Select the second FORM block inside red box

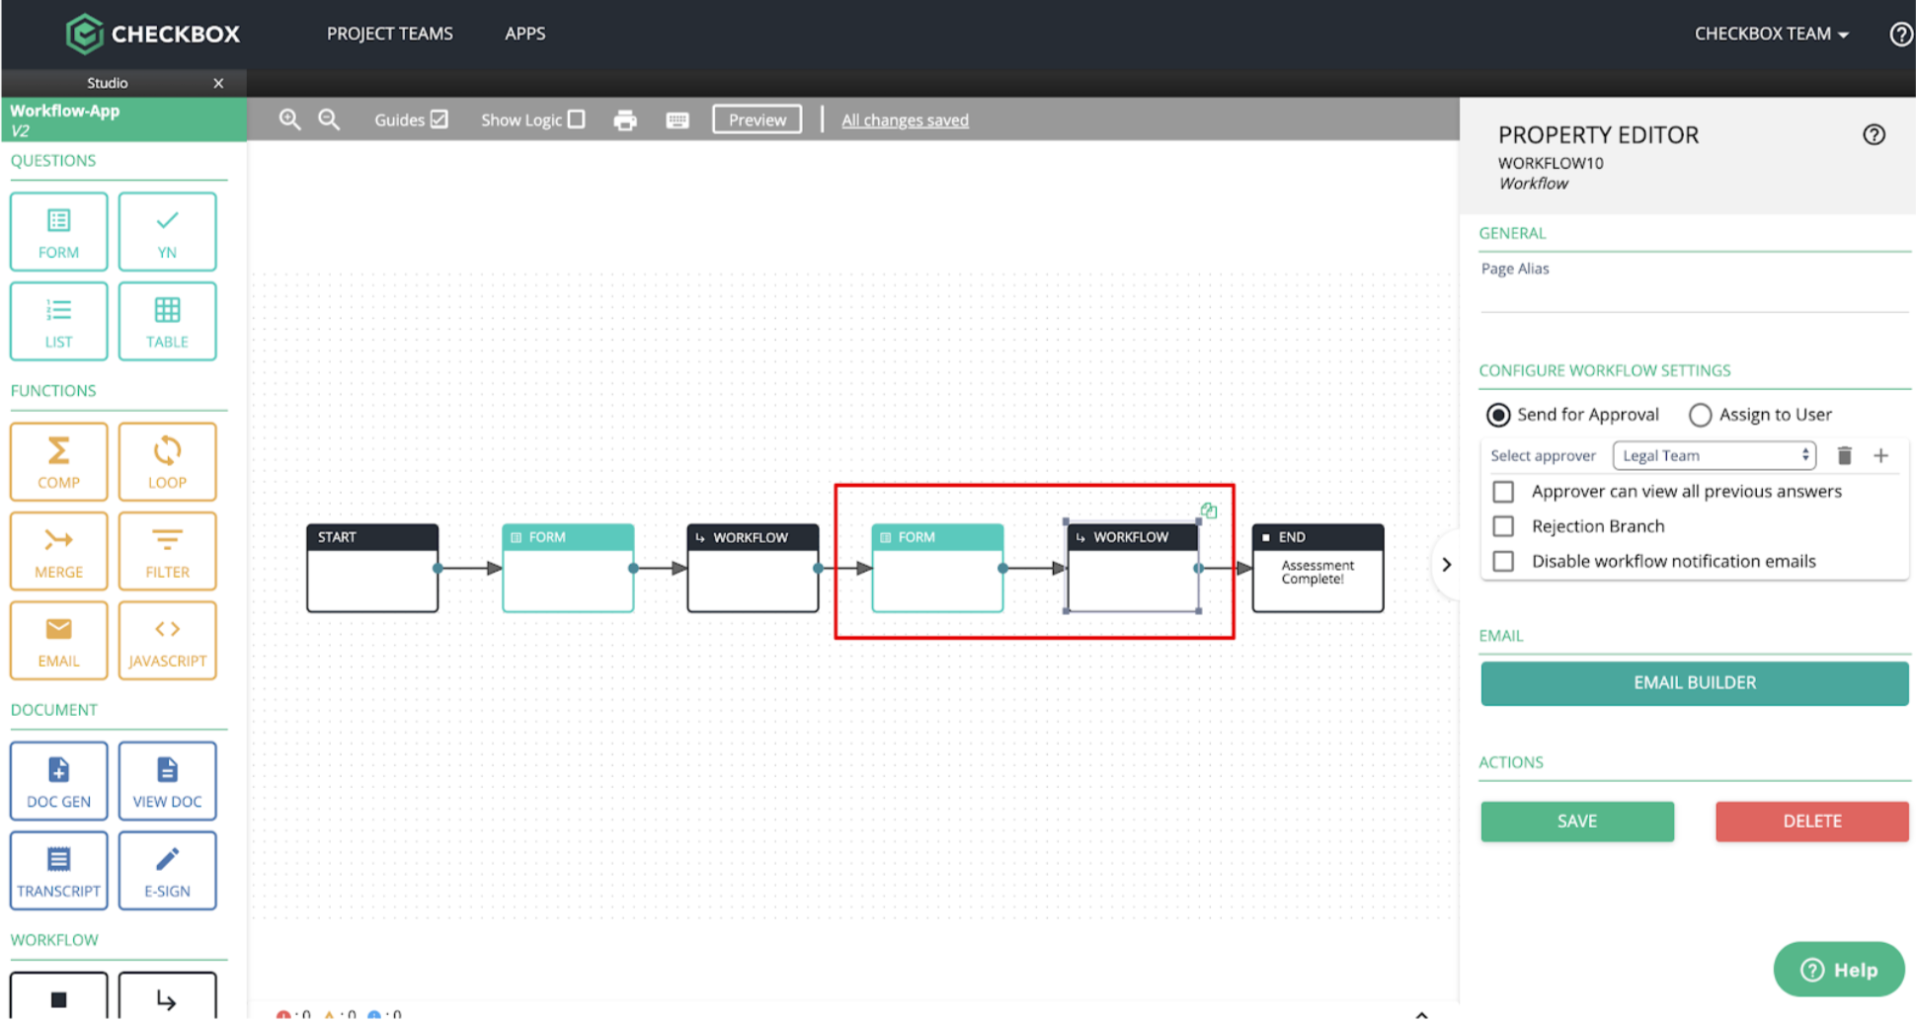coord(937,568)
